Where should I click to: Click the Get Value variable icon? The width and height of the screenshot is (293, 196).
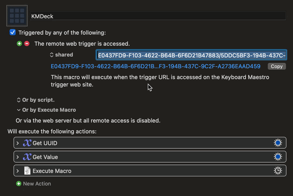(27, 157)
